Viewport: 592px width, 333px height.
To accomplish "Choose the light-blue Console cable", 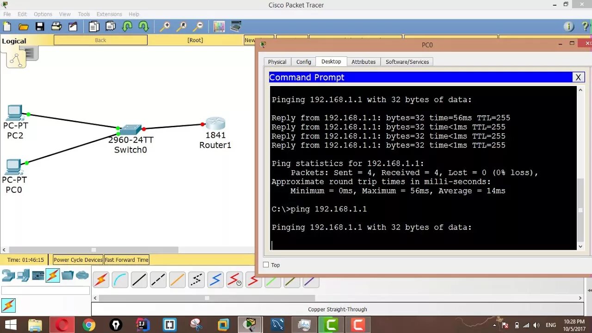I will point(120,280).
